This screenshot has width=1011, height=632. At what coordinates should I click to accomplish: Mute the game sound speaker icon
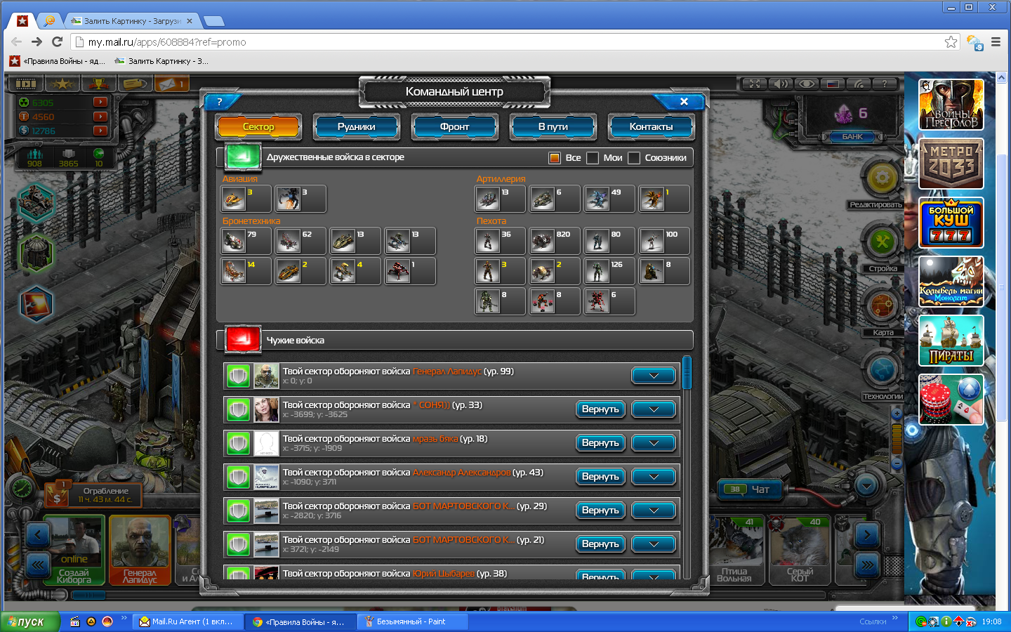coord(780,84)
